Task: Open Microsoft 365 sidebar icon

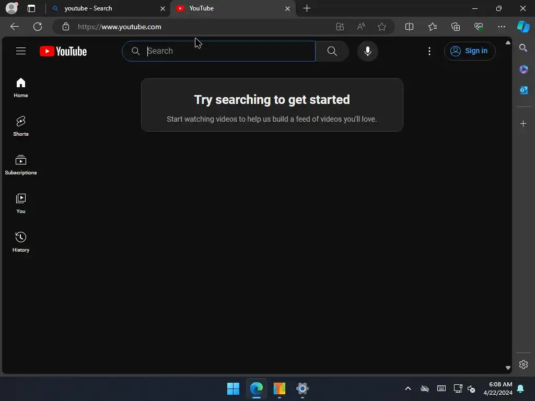Action: click(524, 69)
